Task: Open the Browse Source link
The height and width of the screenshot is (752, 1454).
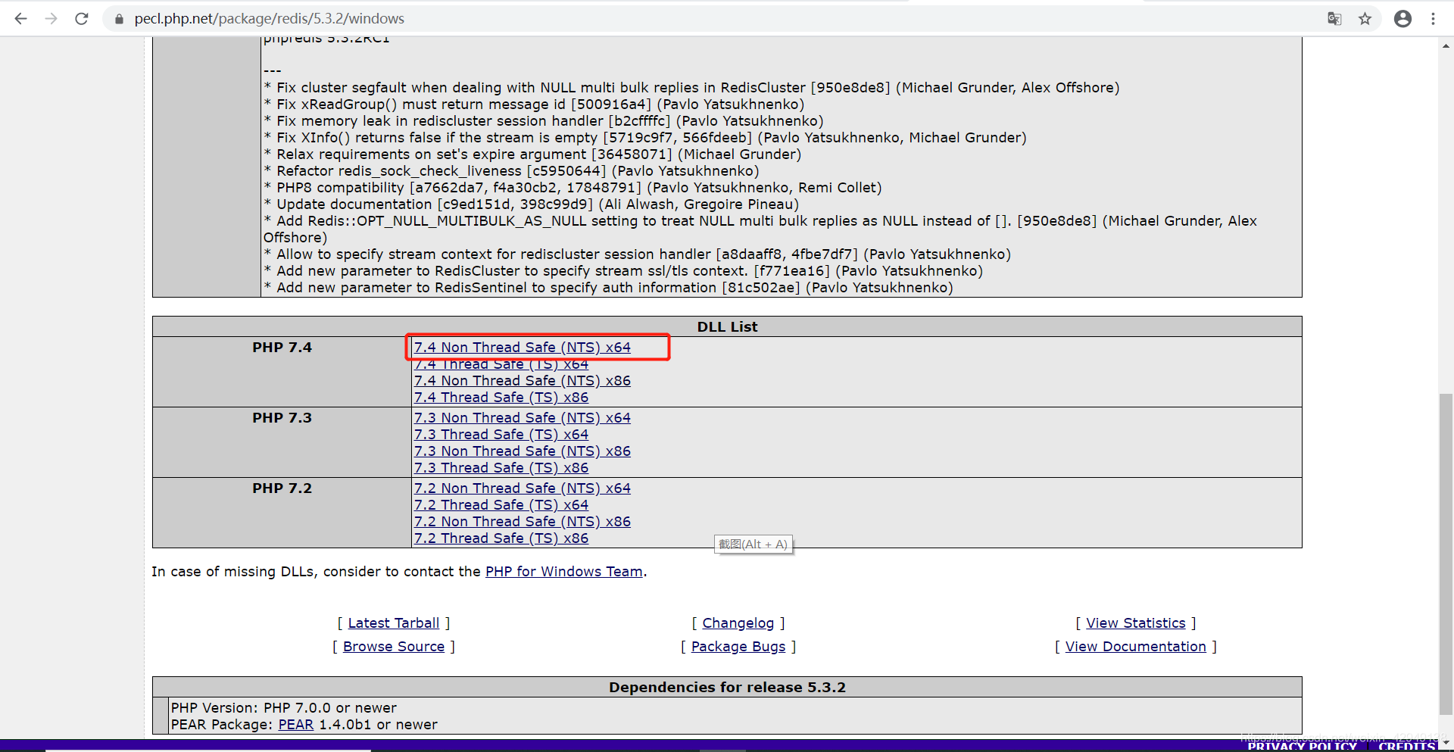Action: 394,646
